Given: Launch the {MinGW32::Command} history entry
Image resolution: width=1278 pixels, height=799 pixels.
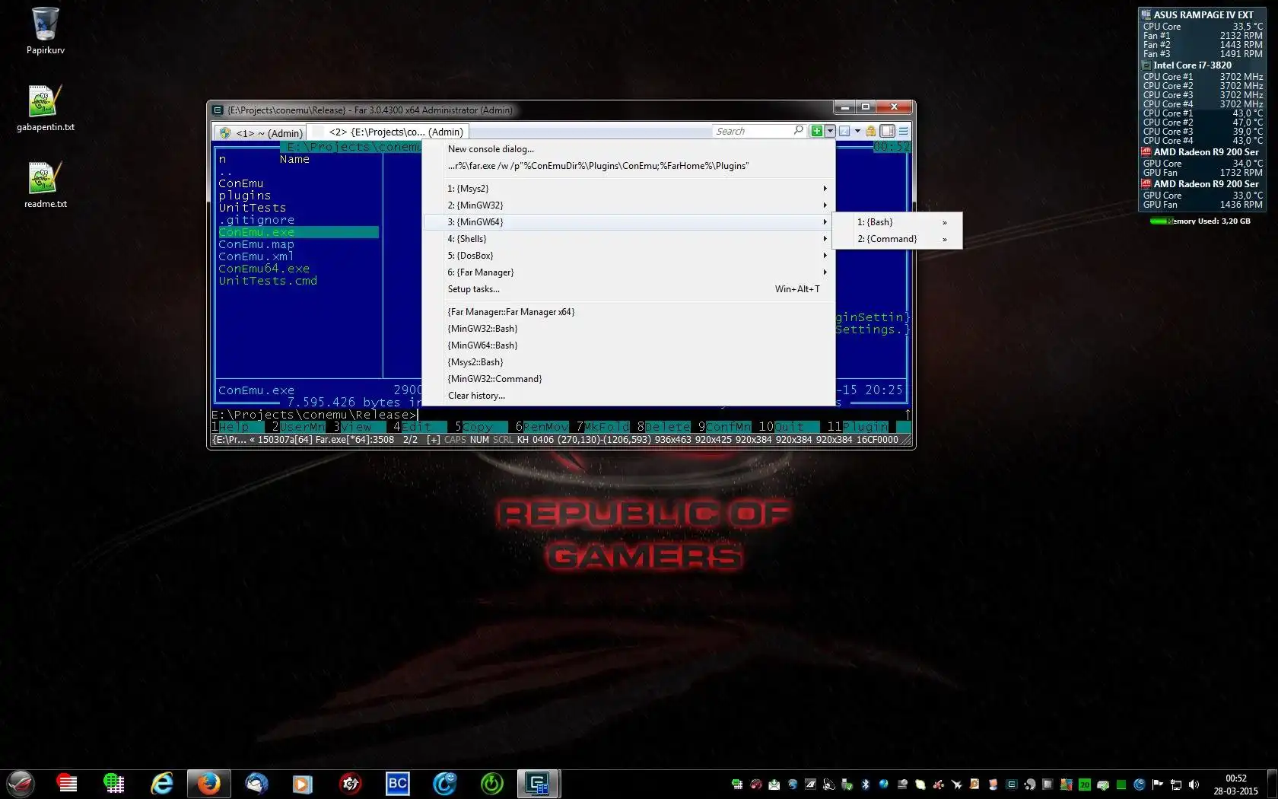Looking at the screenshot, I should point(629,379).
